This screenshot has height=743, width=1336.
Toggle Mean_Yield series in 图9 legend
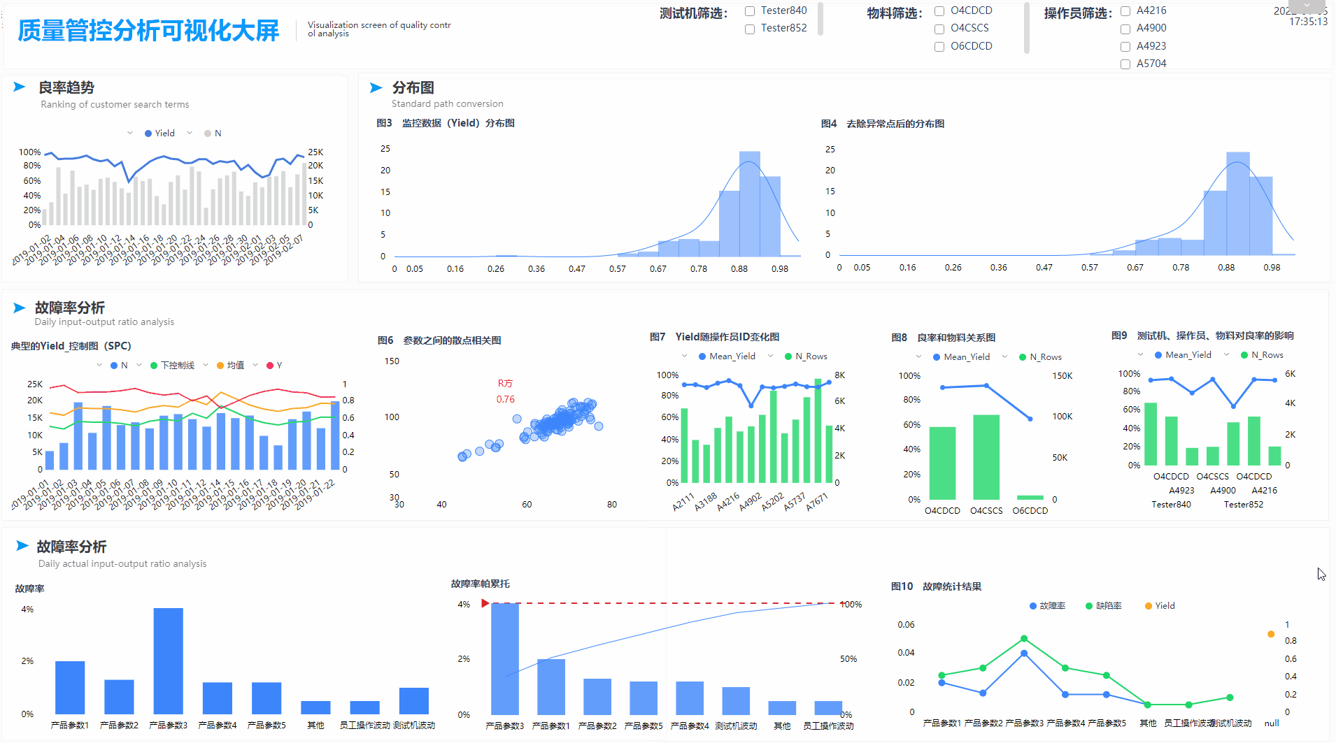point(1183,354)
